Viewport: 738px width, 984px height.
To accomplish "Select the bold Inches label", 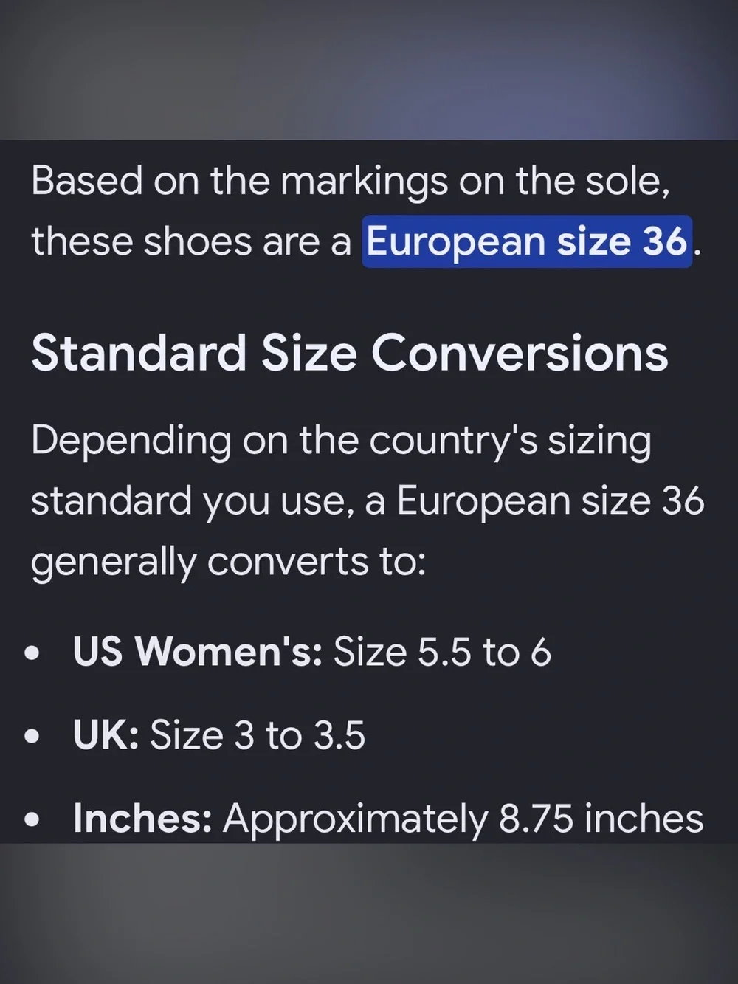I will (142, 818).
